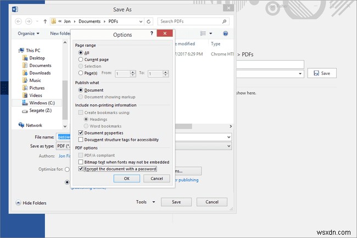The image size is (357, 238).
Task: Click Save in Save As dialog
Action: (176, 202)
